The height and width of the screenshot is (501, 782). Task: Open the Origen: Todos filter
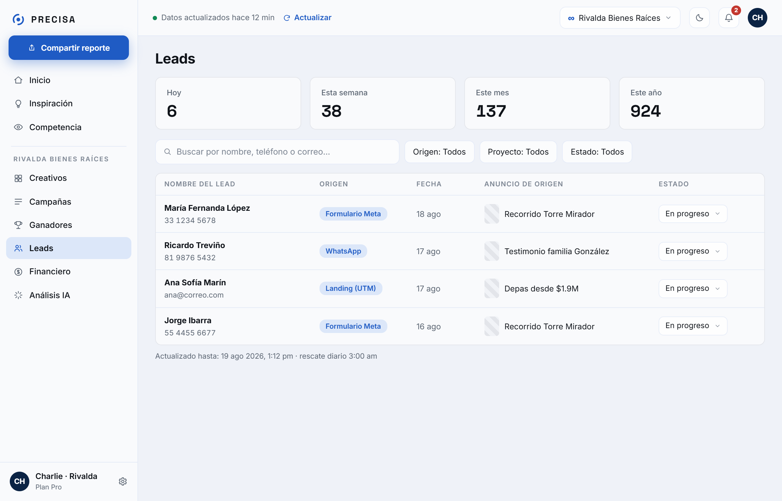[439, 152]
